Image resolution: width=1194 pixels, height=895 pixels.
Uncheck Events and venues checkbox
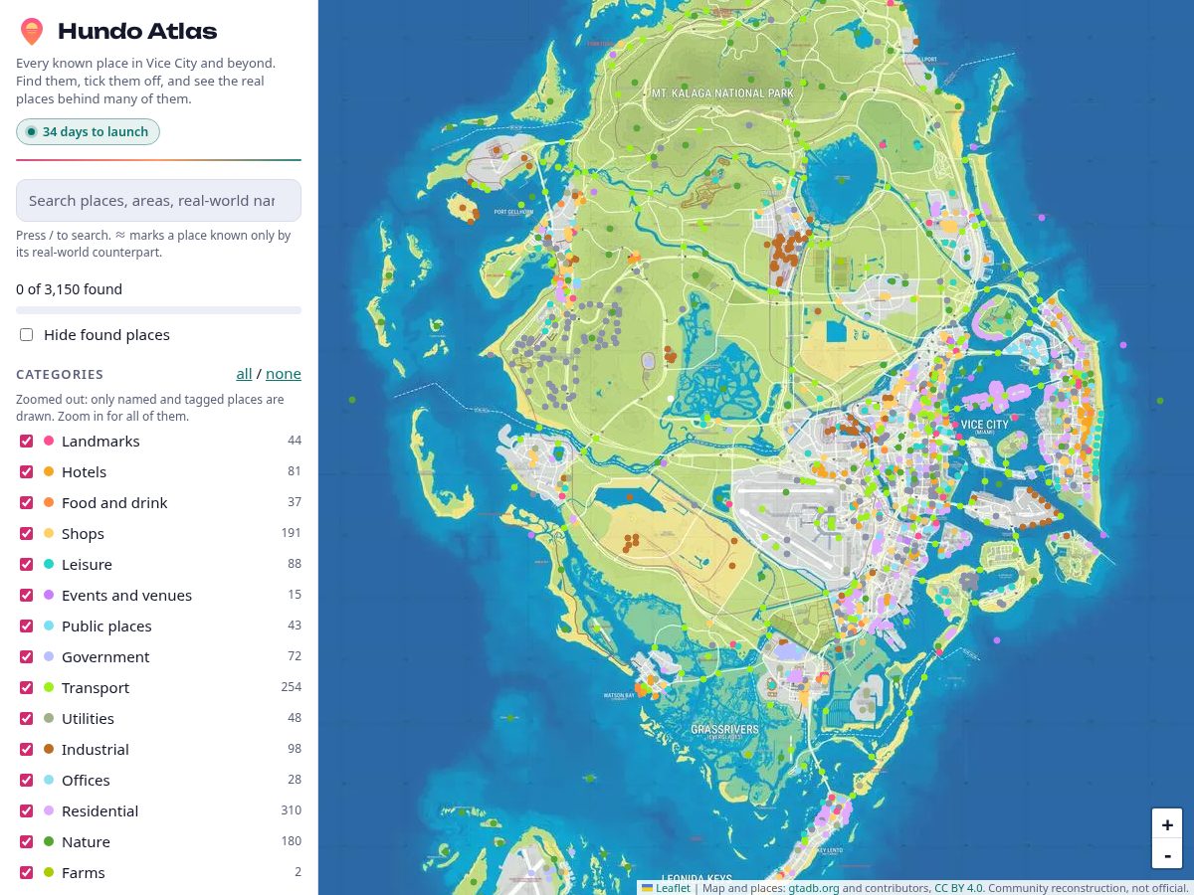click(27, 596)
